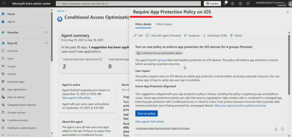Open the 4 groups link
The height and width of the screenshot is (137, 292).
tap(161, 60)
